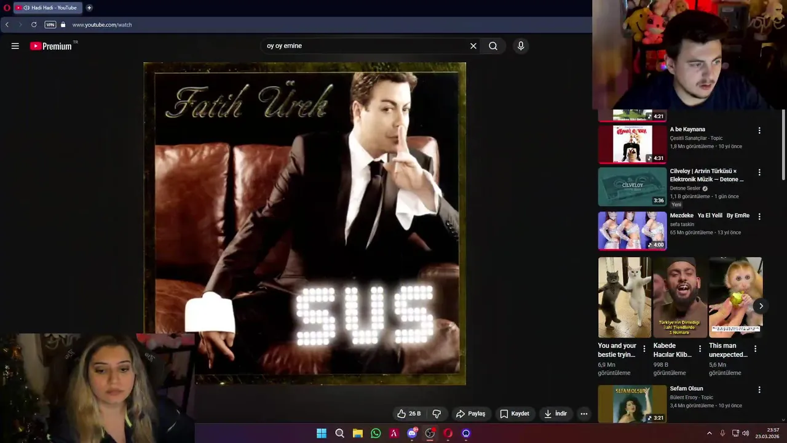The image size is (787, 443).
Task: Open Discord from the taskbar
Action: click(x=412, y=433)
